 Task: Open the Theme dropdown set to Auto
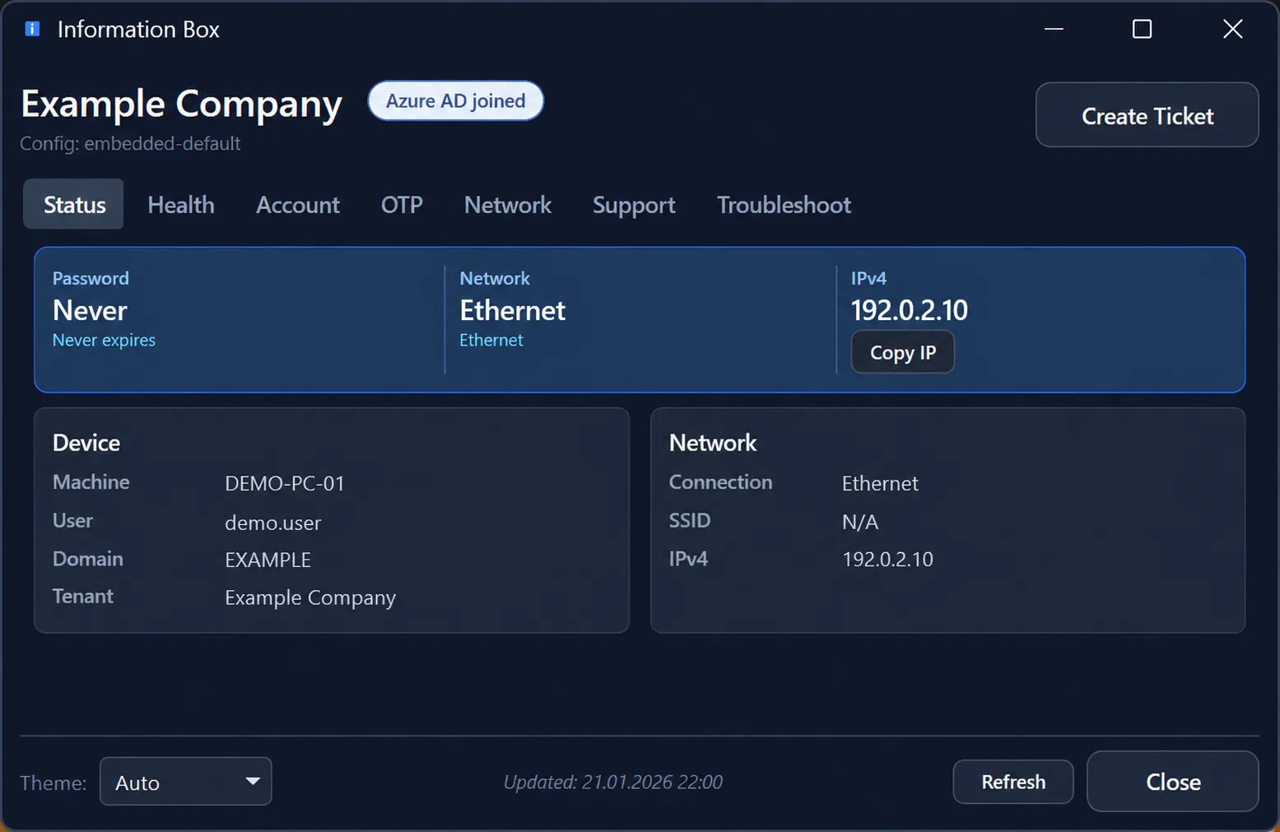(x=186, y=782)
